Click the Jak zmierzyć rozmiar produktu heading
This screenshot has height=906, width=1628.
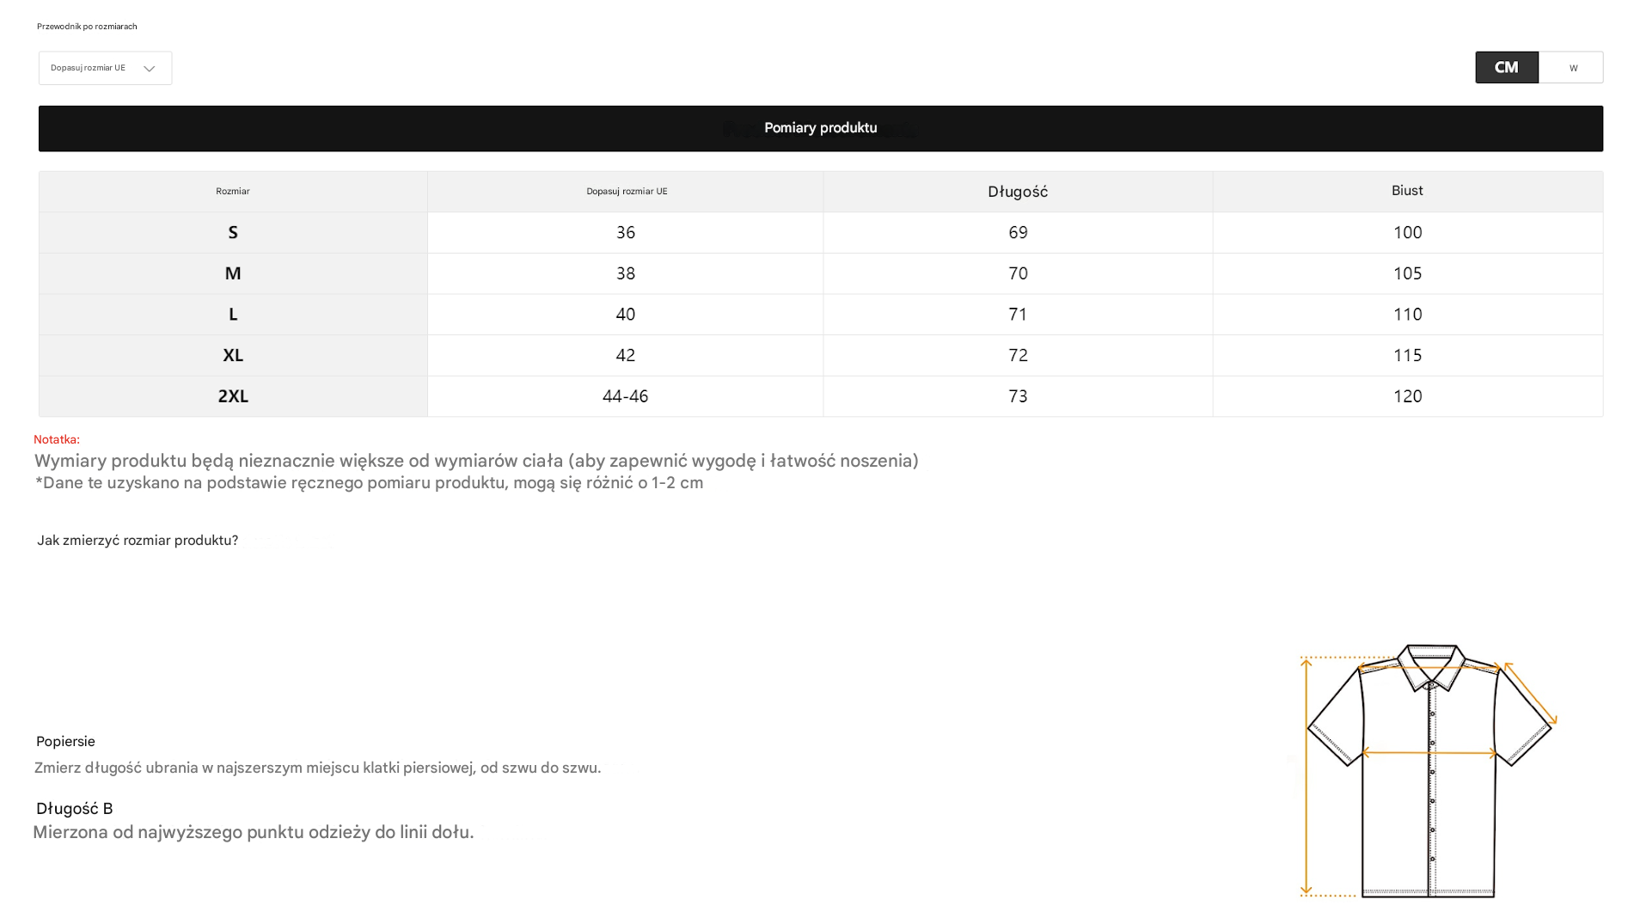[x=138, y=541]
